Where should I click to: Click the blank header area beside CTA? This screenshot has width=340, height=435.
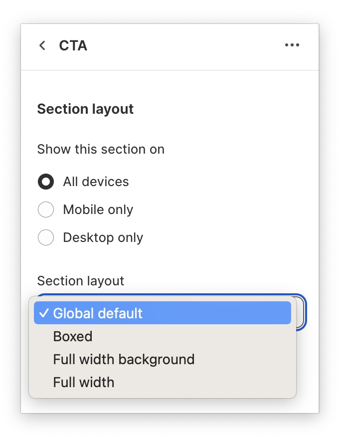(184, 45)
